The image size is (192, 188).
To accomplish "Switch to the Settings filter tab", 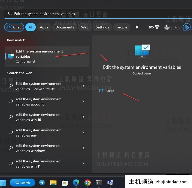I will tap(102, 27).
